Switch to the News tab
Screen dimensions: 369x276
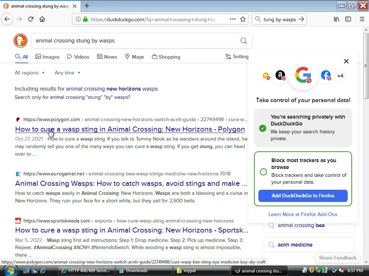pyautogui.click(x=107, y=57)
